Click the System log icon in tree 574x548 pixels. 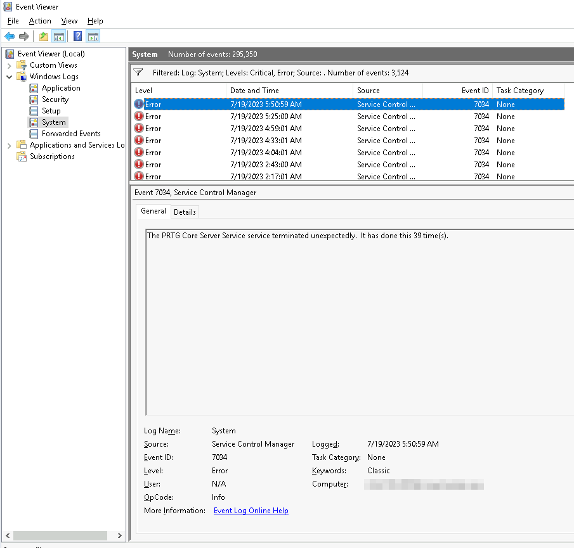click(x=34, y=122)
